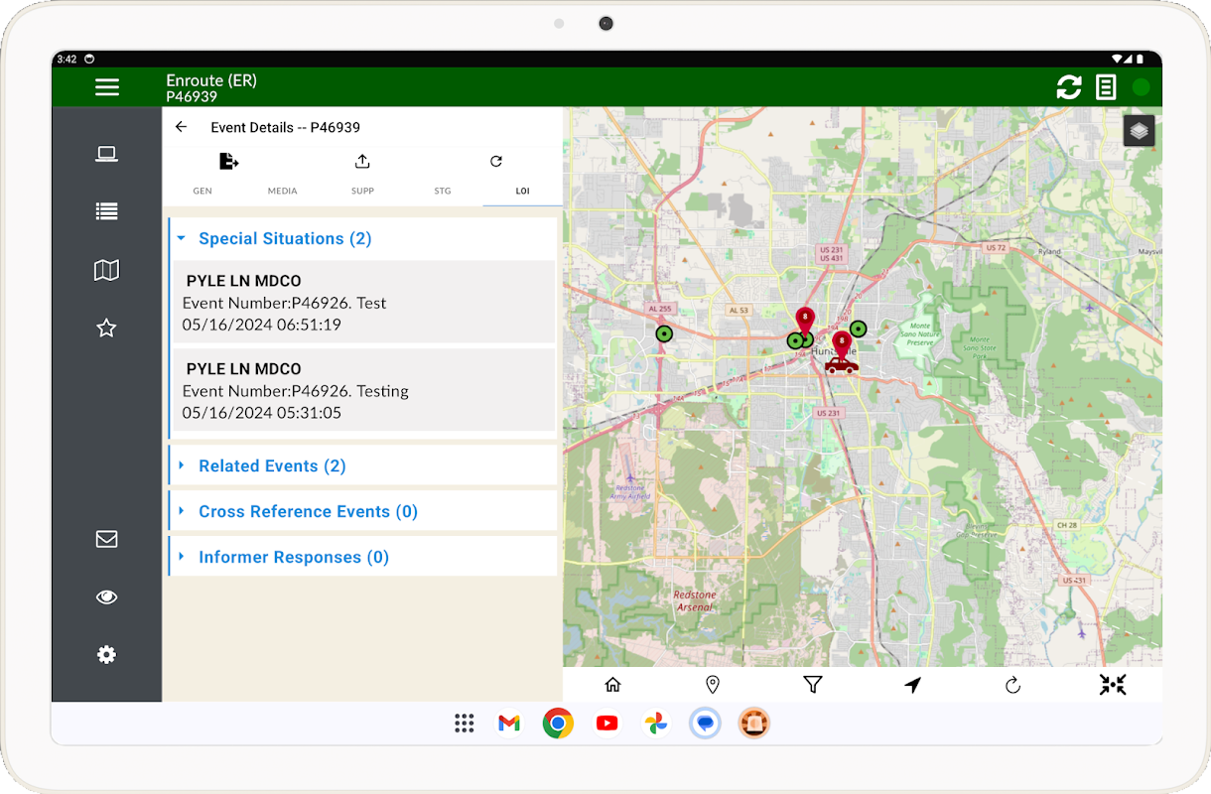Screen dimensions: 1211x794
Task: Tap the navigation arrow icon below map
Action: point(912,685)
